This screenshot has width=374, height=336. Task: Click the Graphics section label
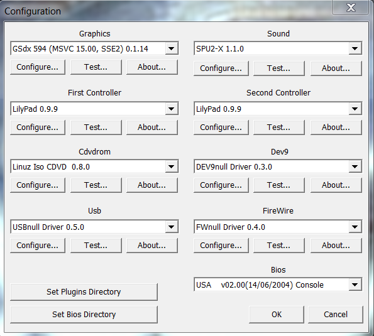tap(95, 34)
